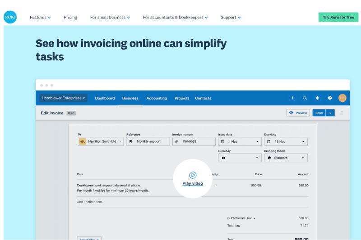Click the Draft status badge
The height and width of the screenshot is (240, 361).
pos(71,113)
